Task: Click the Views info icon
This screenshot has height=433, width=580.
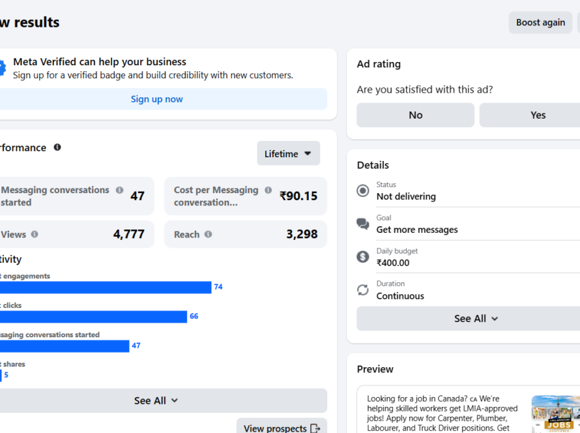Action: pyautogui.click(x=35, y=234)
